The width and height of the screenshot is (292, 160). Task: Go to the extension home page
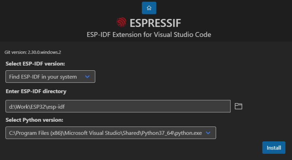pos(149,8)
